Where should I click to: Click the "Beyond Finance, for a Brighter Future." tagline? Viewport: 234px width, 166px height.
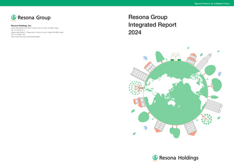click(x=212, y=4)
